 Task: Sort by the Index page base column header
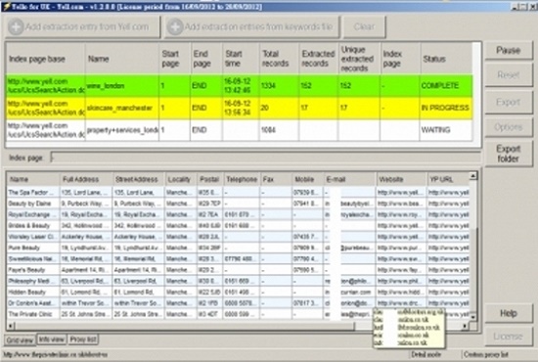click(46, 59)
